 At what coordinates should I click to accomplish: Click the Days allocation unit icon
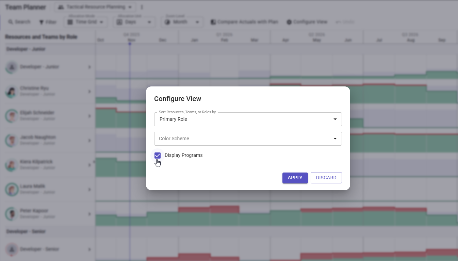[120, 22]
